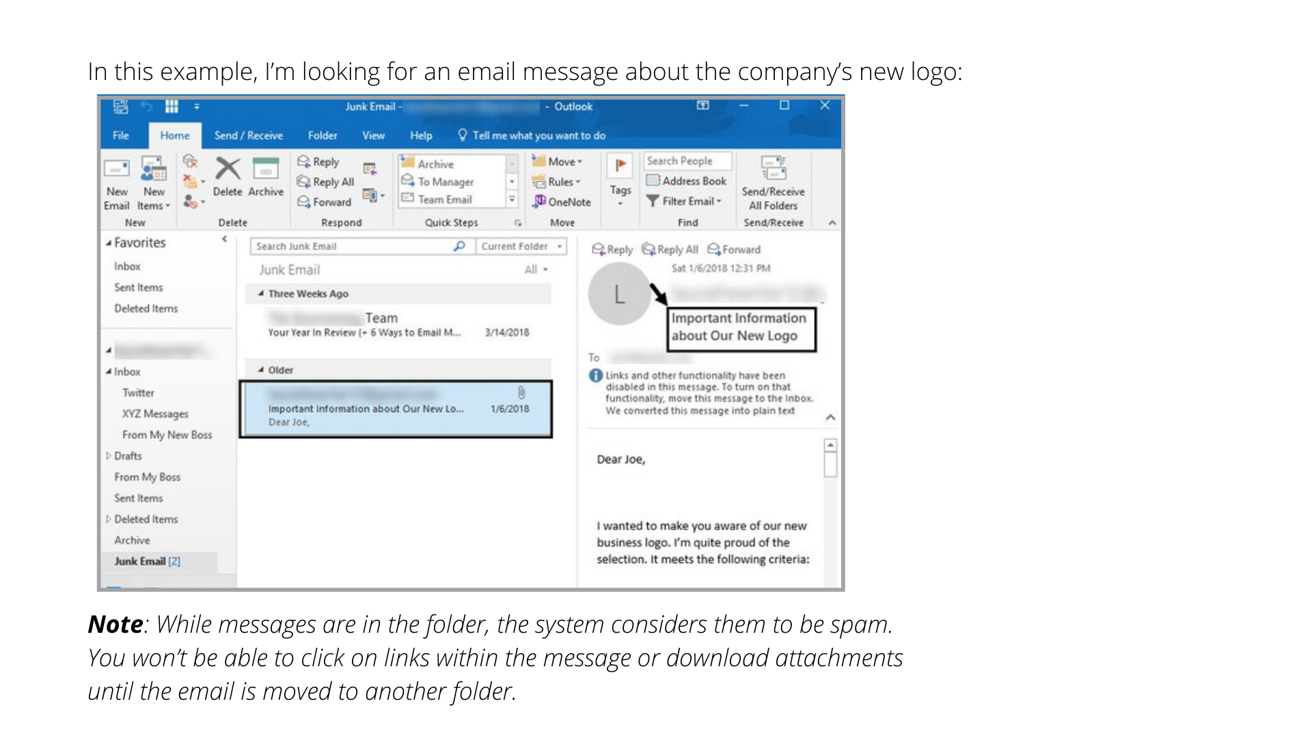Screen dimensions: 1312x738
Task: Switch to the Send / Receive tab
Action: [x=248, y=135]
